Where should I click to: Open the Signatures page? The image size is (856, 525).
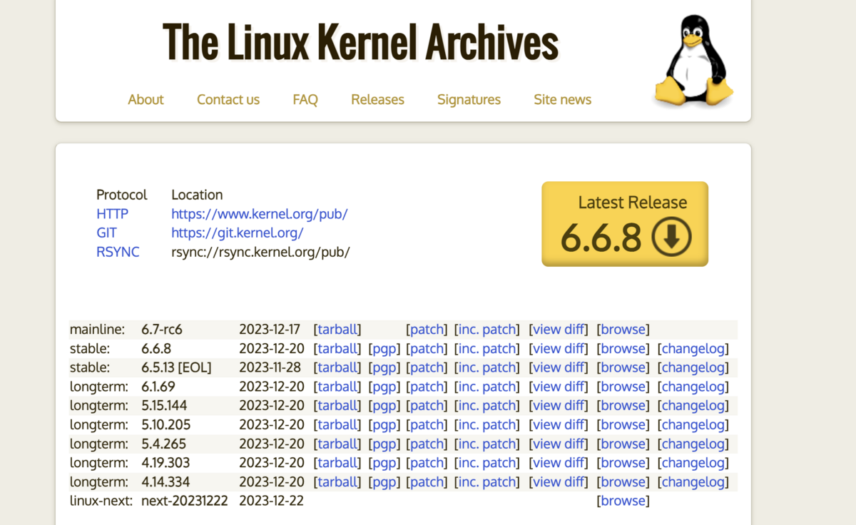point(469,99)
